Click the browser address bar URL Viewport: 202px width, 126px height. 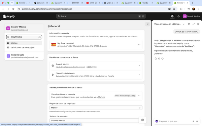point(47,9)
